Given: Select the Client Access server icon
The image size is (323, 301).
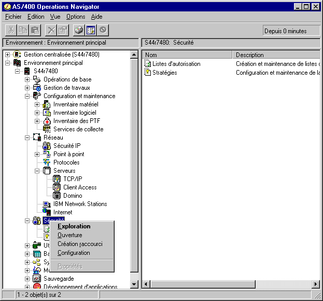Looking at the screenshot, I should pos(57,187).
